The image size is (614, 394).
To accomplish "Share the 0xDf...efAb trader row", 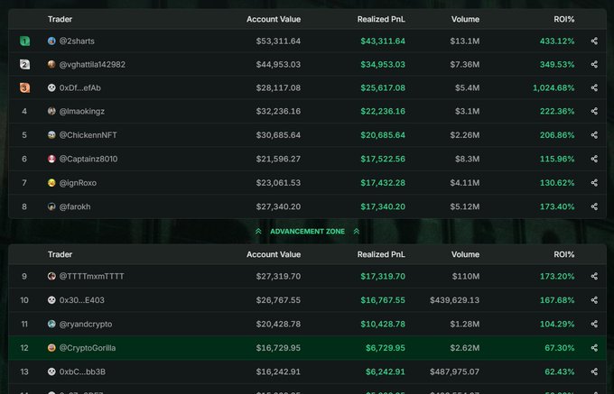I will click(x=594, y=87).
